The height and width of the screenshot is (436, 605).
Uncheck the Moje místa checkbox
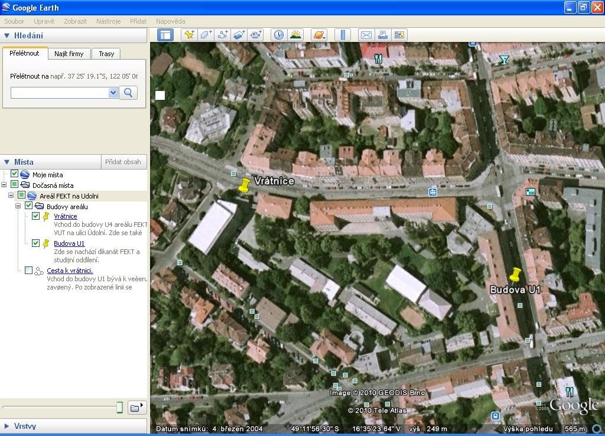pyautogui.click(x=15, y=174)
